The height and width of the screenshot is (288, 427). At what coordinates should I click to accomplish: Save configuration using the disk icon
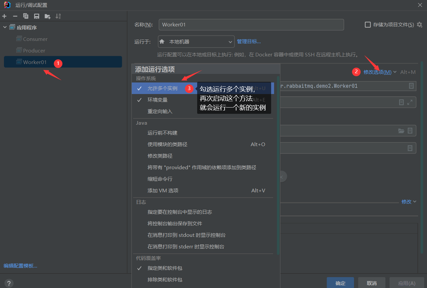click(x=37, y=16)
